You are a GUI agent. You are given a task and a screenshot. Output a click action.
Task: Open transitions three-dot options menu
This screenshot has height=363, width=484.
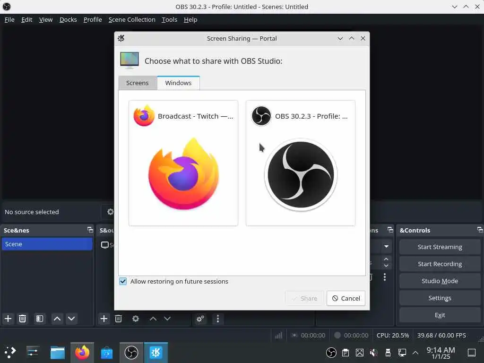pos(385,277)
